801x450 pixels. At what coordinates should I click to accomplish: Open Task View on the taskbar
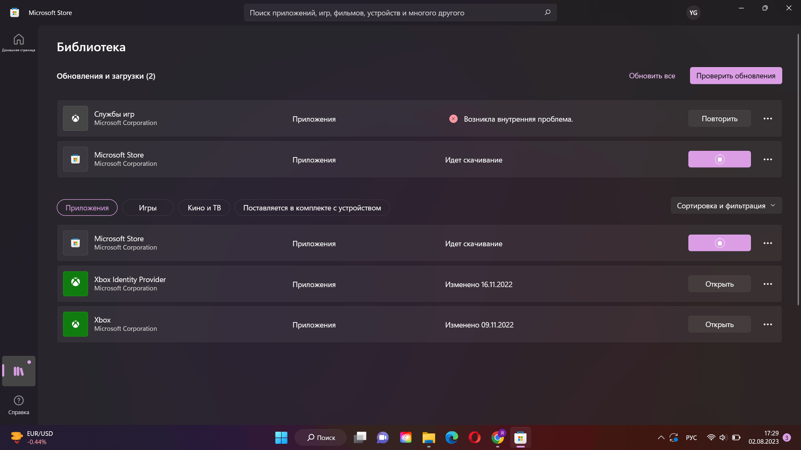[360, 437]
